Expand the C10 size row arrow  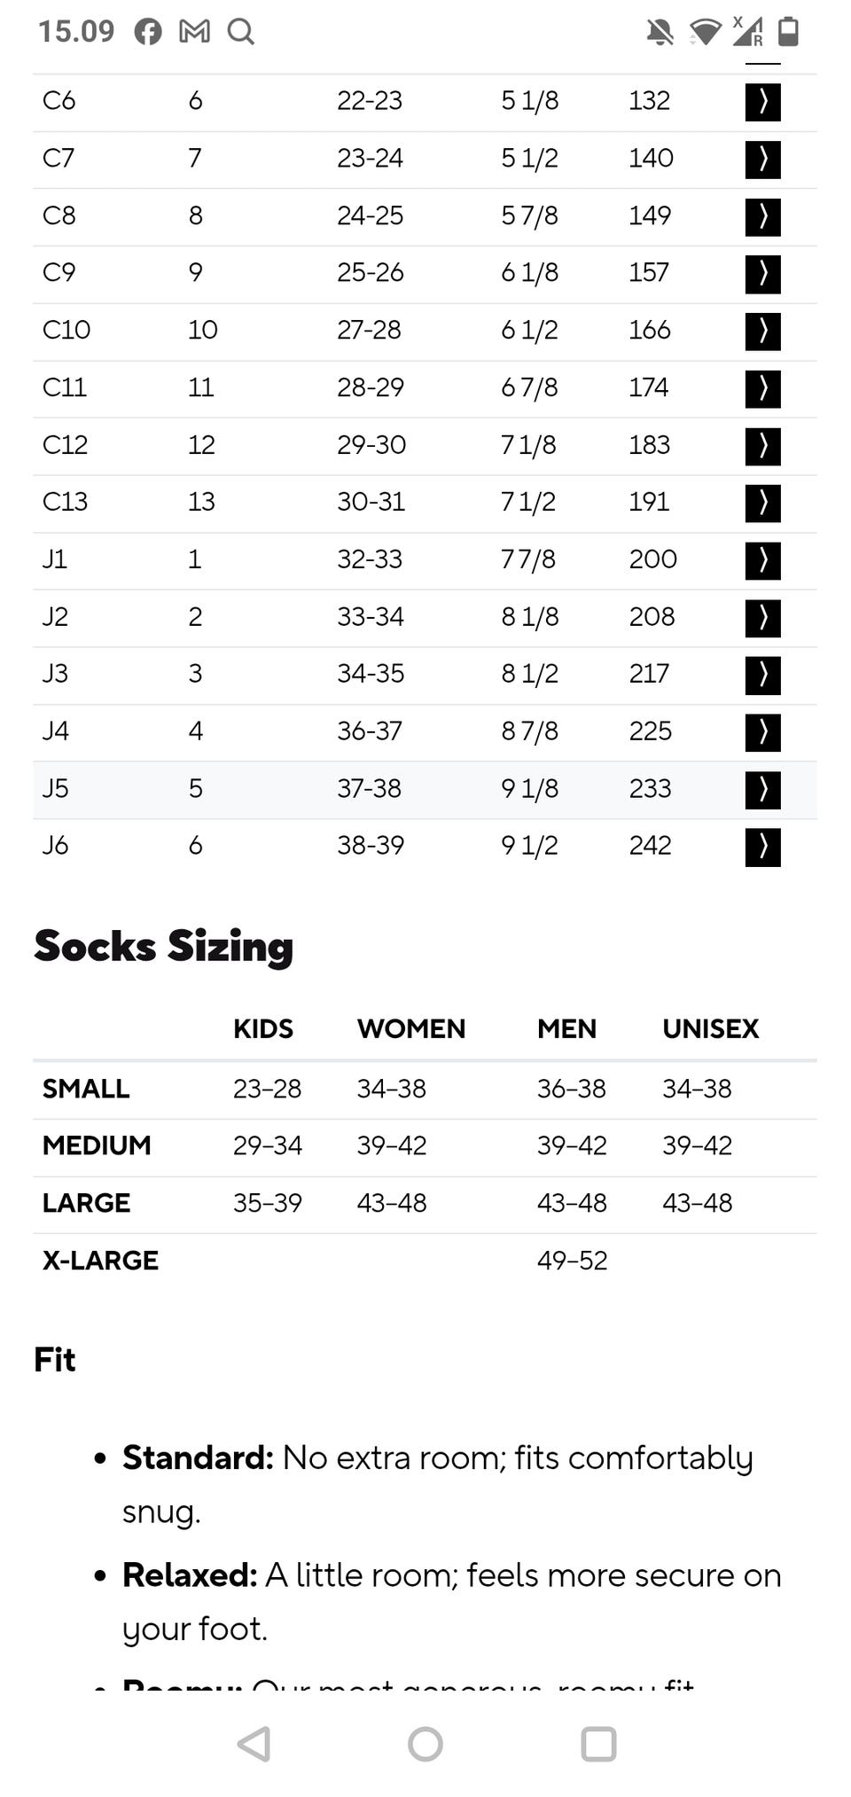(762, 331)
